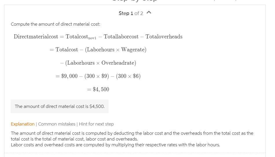Select the 'Totalcost' term with nov1 subscript
The height and width of the screenshot is (157, 275).
click(81, 37)
